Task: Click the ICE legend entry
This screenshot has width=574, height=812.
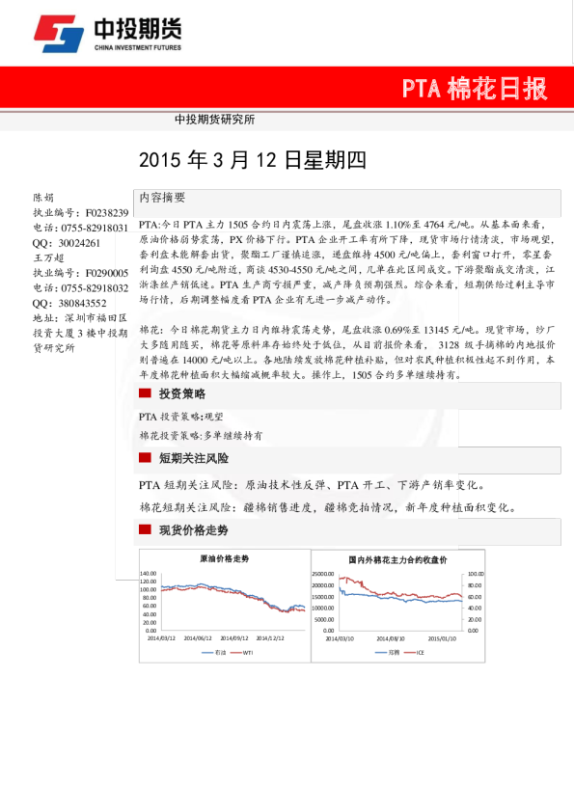Action: pyautogui.click(x=414, y=653)
